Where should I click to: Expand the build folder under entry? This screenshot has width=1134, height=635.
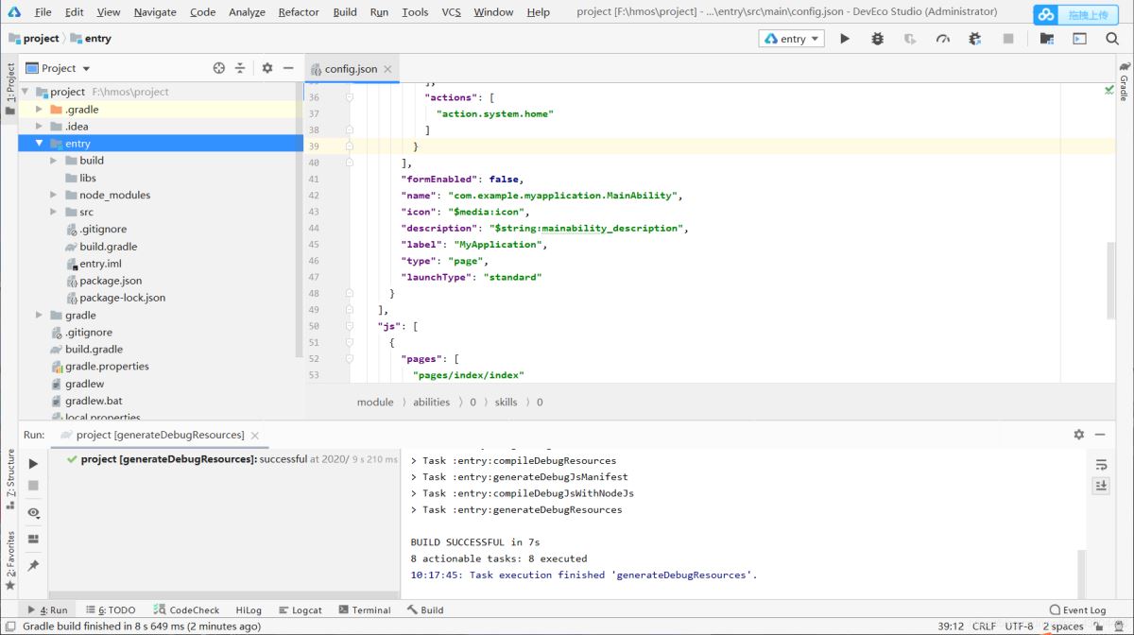[54, 161]
